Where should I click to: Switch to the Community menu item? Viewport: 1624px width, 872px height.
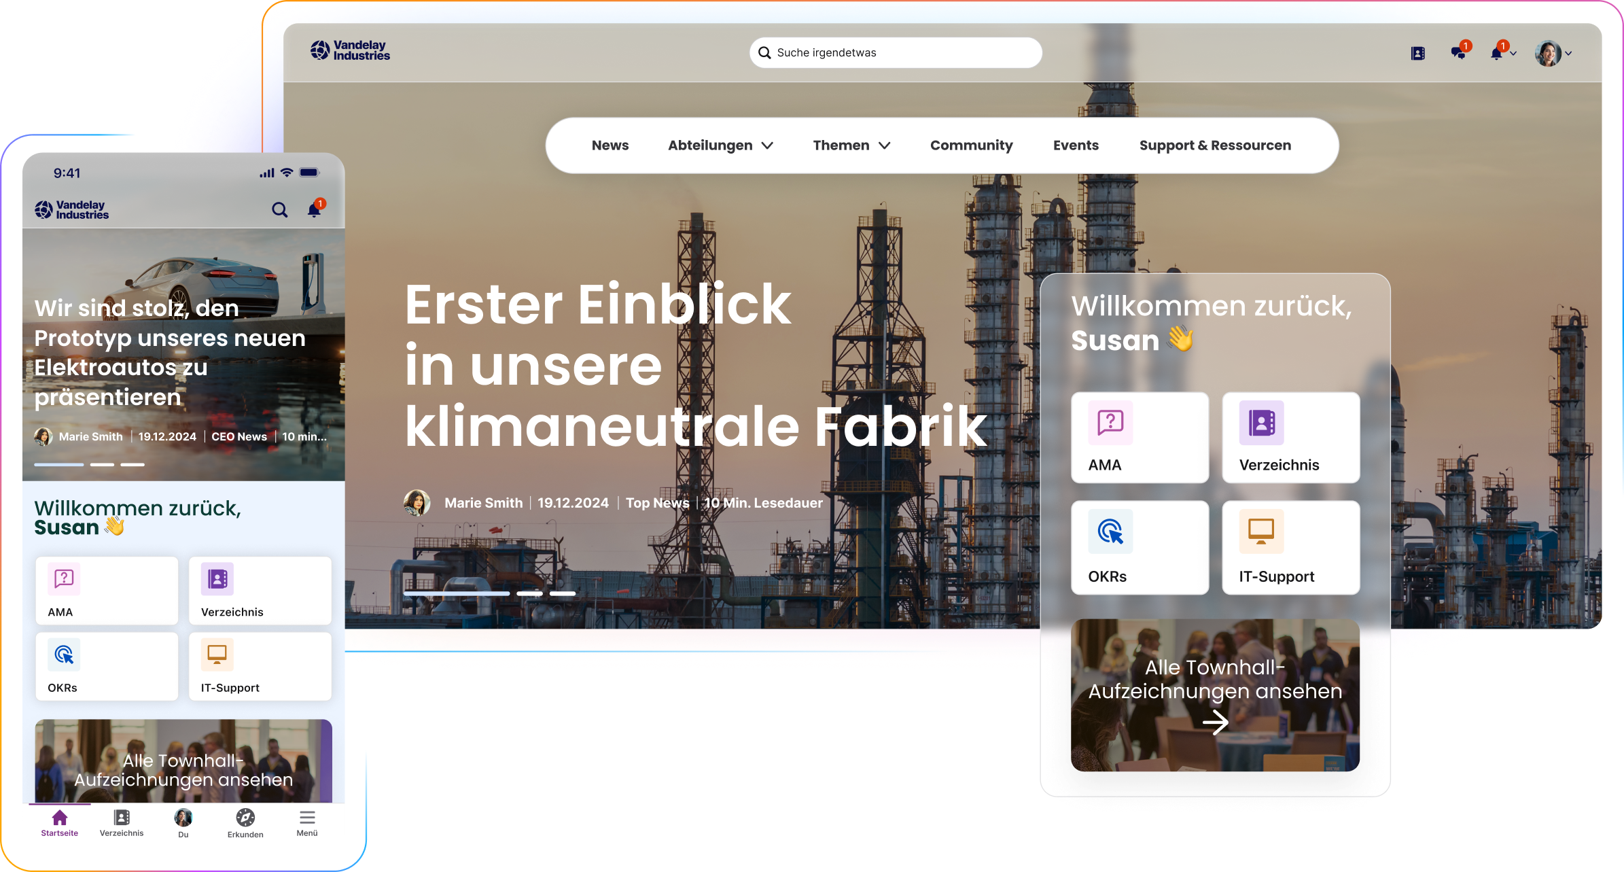(x=971, y=145)
